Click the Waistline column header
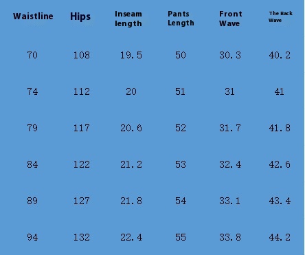 tap(33, 16)
